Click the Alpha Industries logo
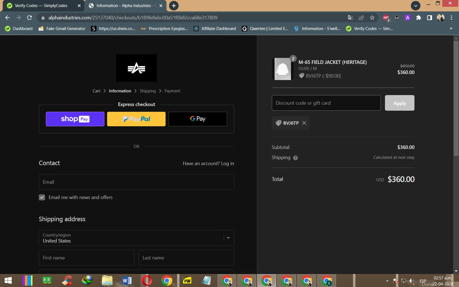 click(136, 68)
